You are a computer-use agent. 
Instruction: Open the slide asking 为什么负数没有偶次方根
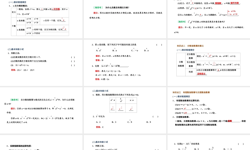(125, 19)
